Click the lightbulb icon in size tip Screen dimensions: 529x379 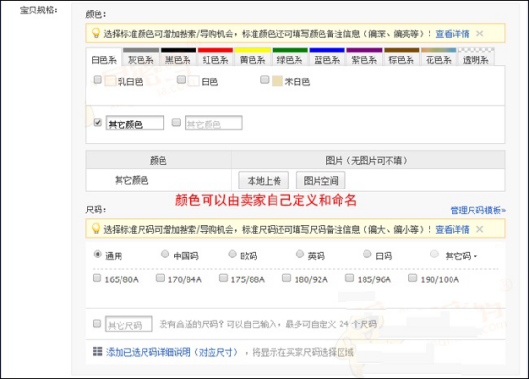click(96, 229)
